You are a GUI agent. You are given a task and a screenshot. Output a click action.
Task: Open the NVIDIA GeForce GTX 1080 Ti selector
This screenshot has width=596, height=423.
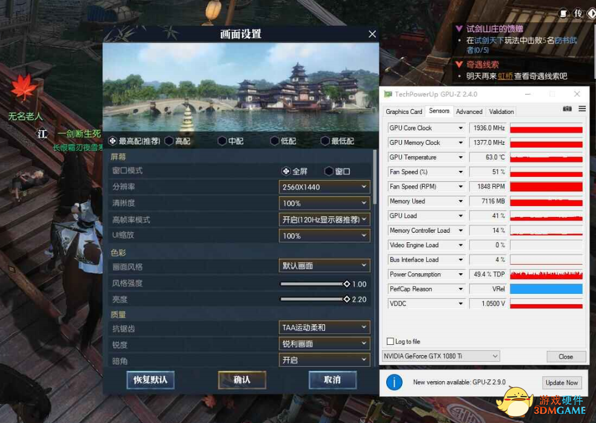click(x=441, y=356)
